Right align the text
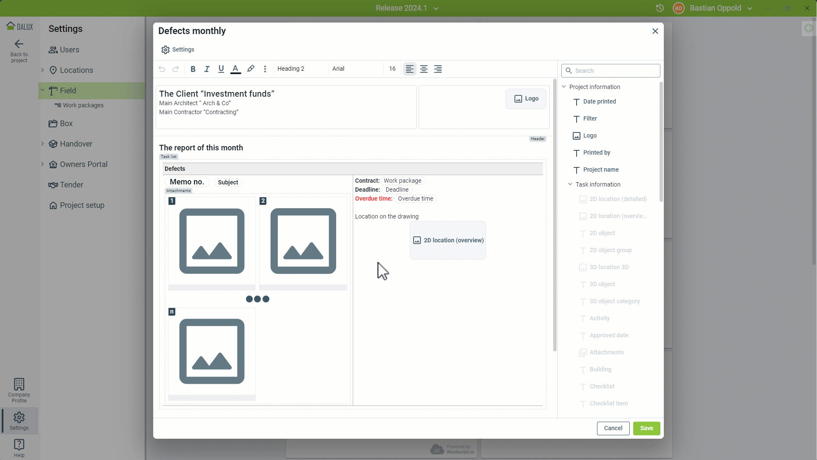 [438, 69]
